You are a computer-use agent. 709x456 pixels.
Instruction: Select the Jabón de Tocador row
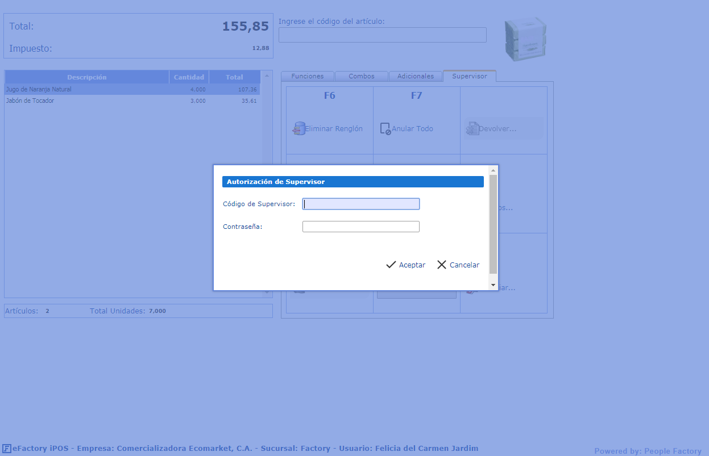pyautogui.click(x=85, y=101)
